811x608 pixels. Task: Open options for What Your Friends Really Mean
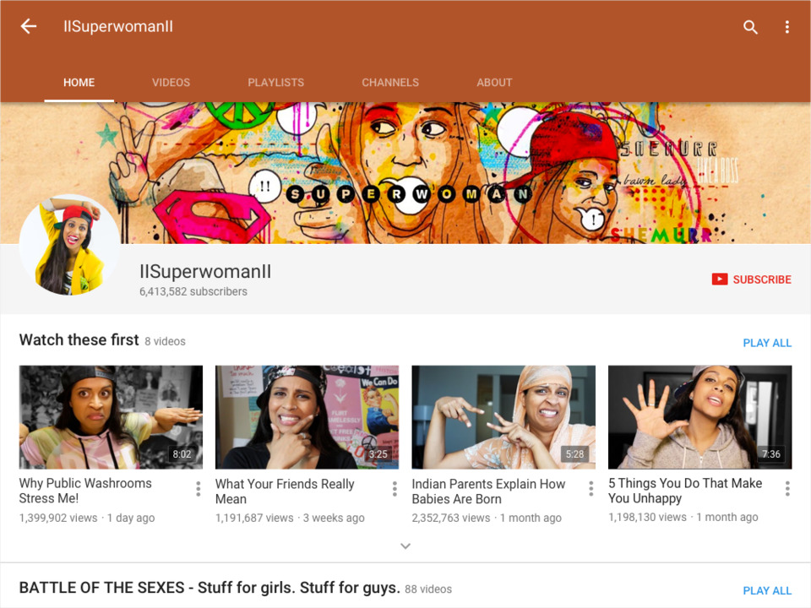pyautogui.click(x=395, y=489)
